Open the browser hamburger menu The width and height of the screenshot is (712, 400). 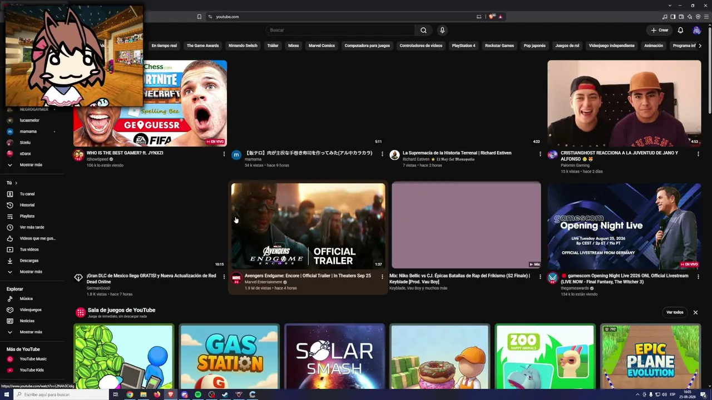click(x=706, y=17)
